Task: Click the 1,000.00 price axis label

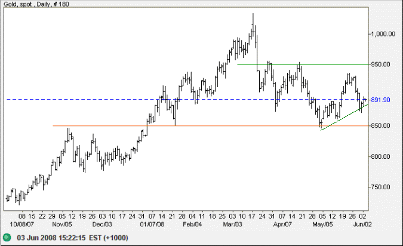Action: pyautogui.click(x=383, y=34)
